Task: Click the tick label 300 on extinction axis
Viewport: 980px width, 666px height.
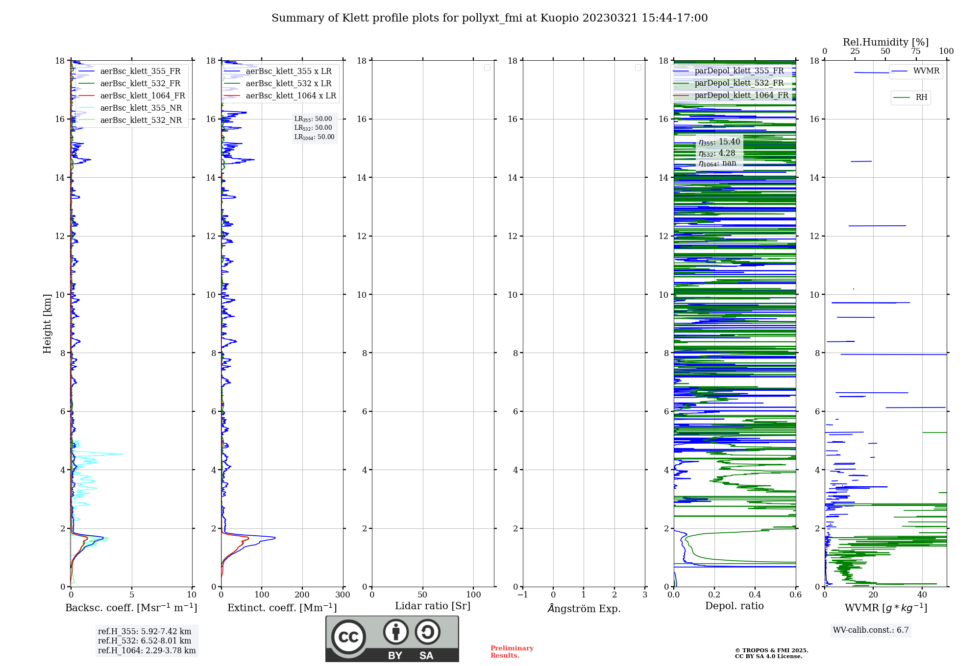Action: [343, 595]
